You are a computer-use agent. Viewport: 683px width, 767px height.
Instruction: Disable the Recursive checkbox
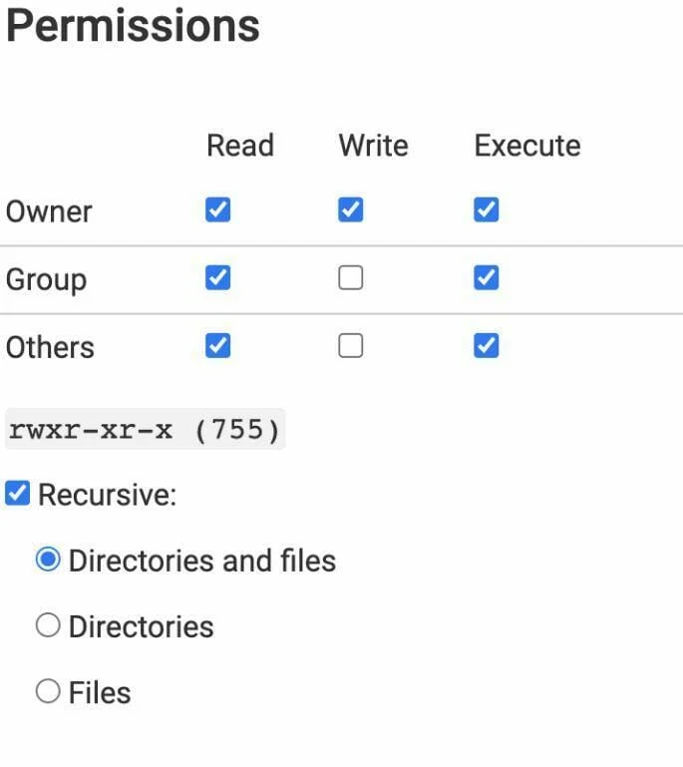pos(17,494)
